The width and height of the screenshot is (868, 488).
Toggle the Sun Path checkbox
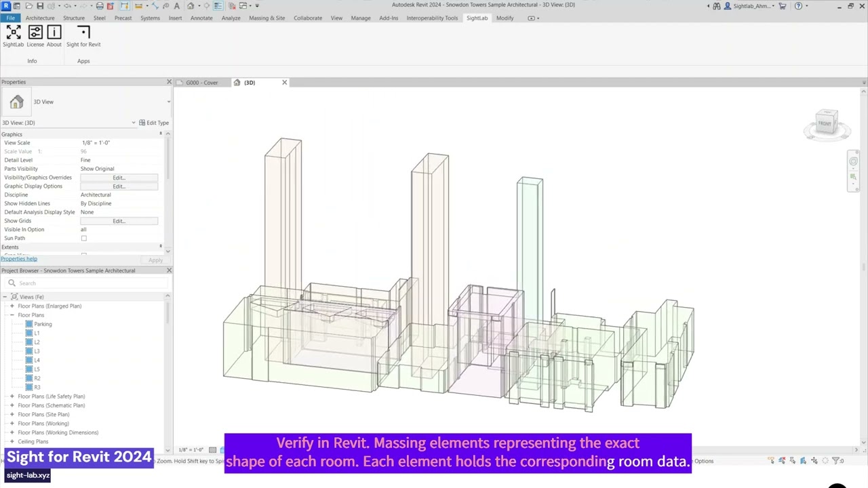(x=84, y=239)
